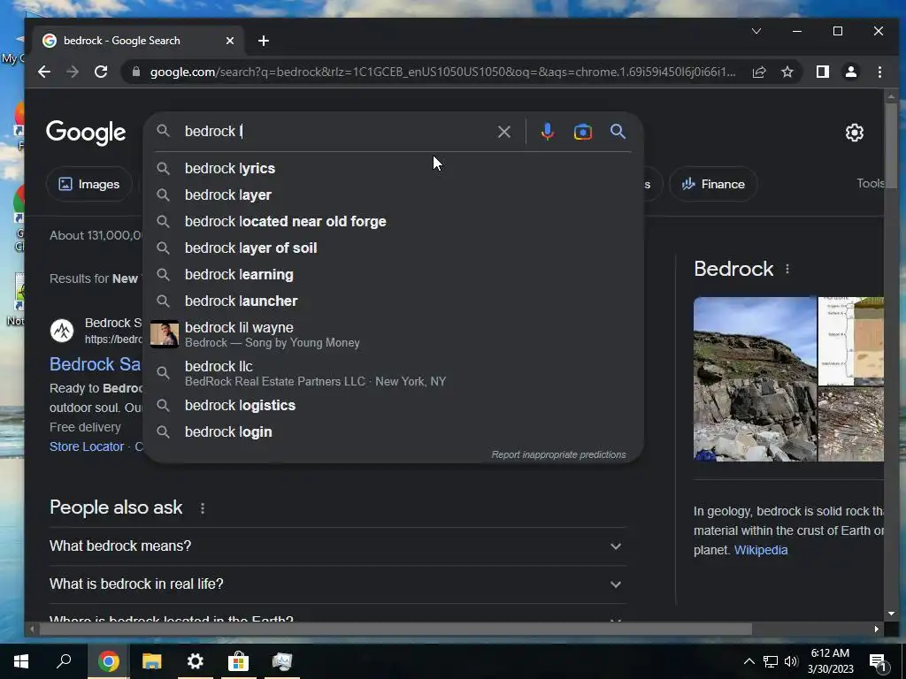Click the browser back arrow

pos(44,72)
